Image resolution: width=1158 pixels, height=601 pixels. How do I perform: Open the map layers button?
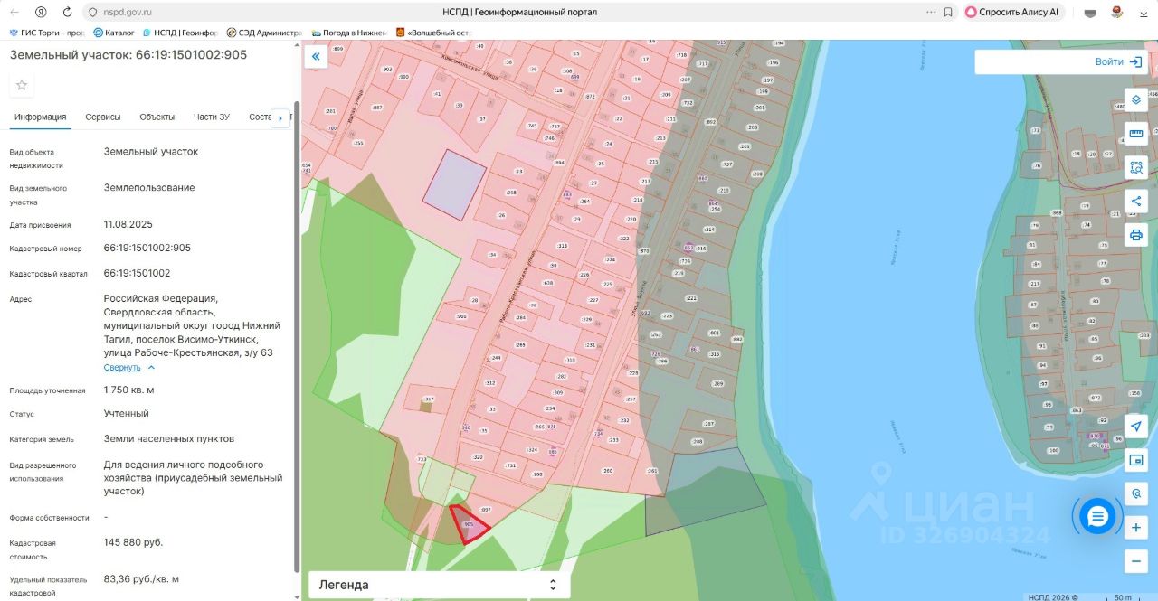pos(1136,99)
